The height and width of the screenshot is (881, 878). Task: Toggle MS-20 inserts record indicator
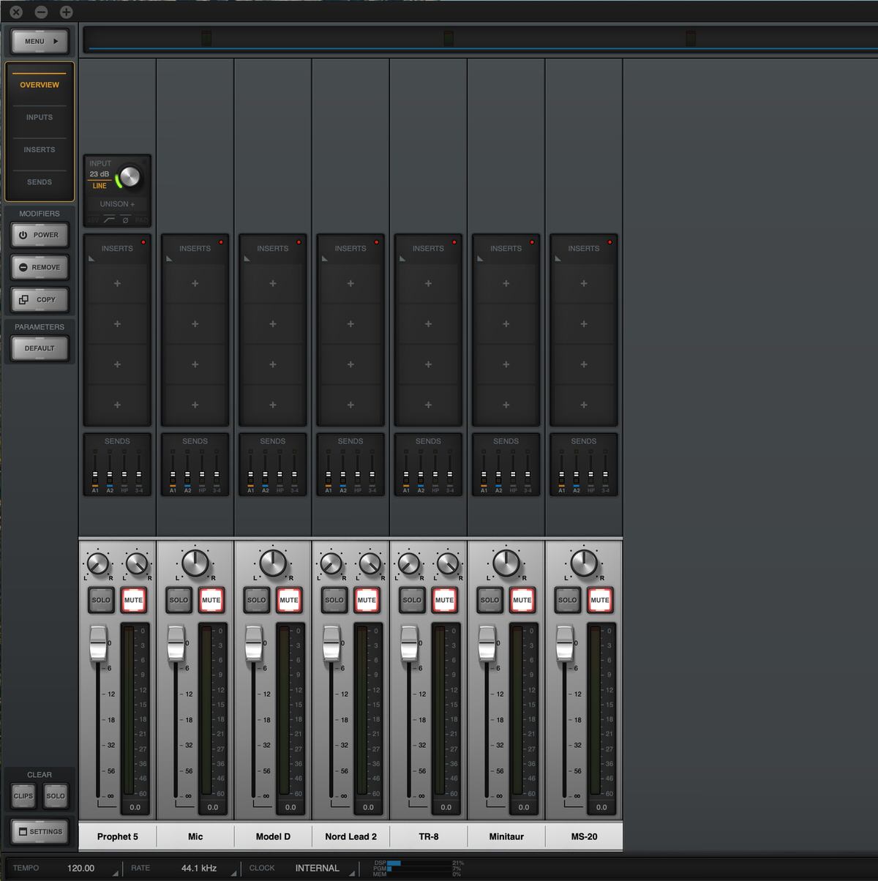pyautogui.click(x=609, y=242)
